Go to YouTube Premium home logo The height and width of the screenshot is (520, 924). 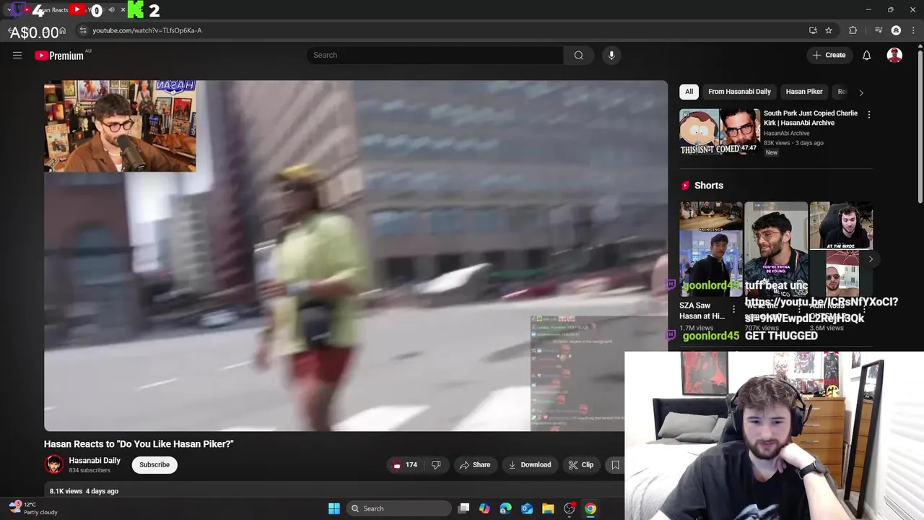tap(59, 56)
